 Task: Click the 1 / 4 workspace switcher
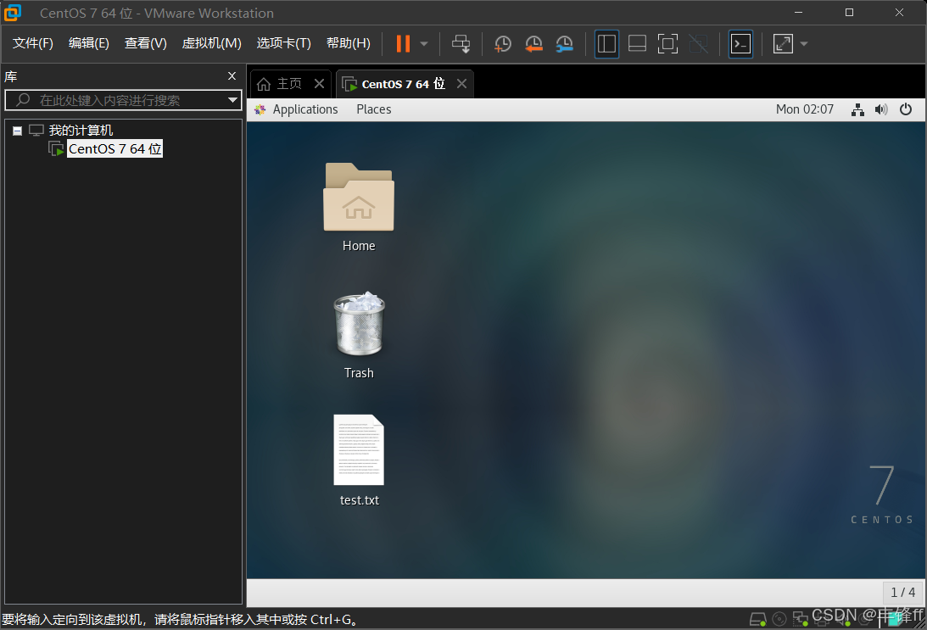point(902,592)
